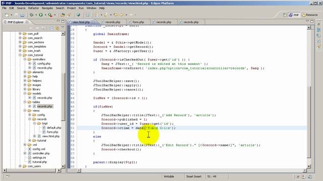Click the Previous Annotation icon in the toolbar

[x=105, y=15]
